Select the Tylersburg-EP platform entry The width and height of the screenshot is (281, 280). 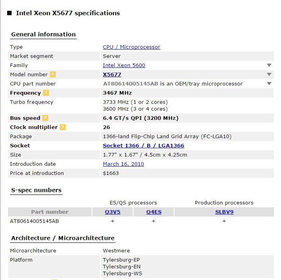click(121, 260)
